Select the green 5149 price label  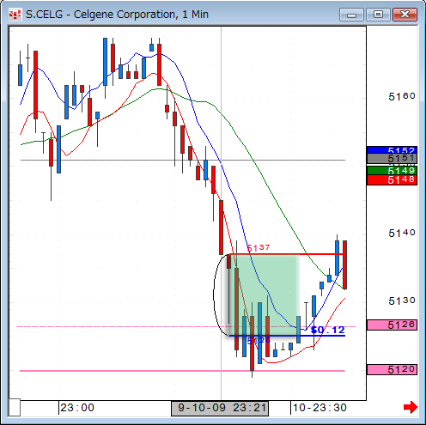coord(392,171)
